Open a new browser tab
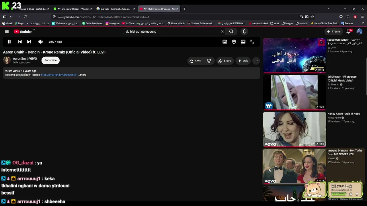This screenshot has height=206, width=367. coord(184,9)
